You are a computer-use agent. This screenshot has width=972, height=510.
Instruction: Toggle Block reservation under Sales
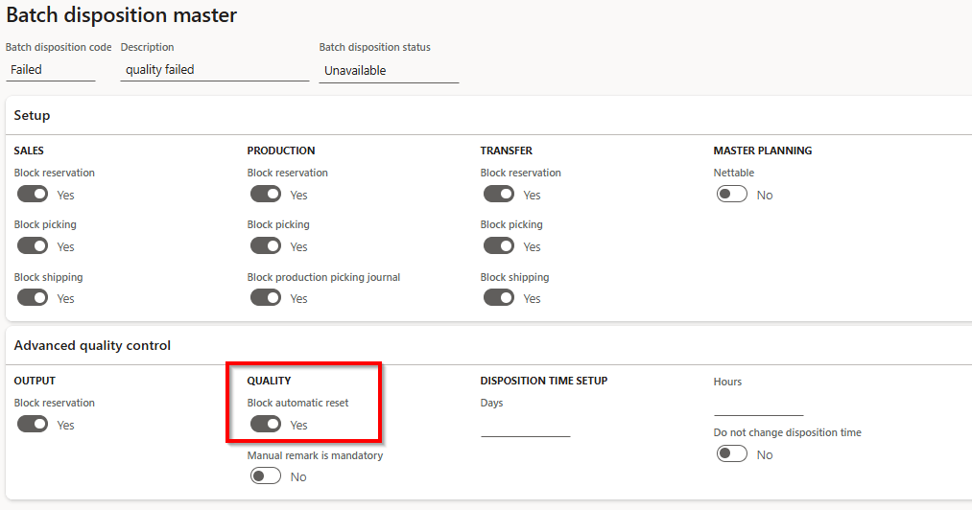33,195
